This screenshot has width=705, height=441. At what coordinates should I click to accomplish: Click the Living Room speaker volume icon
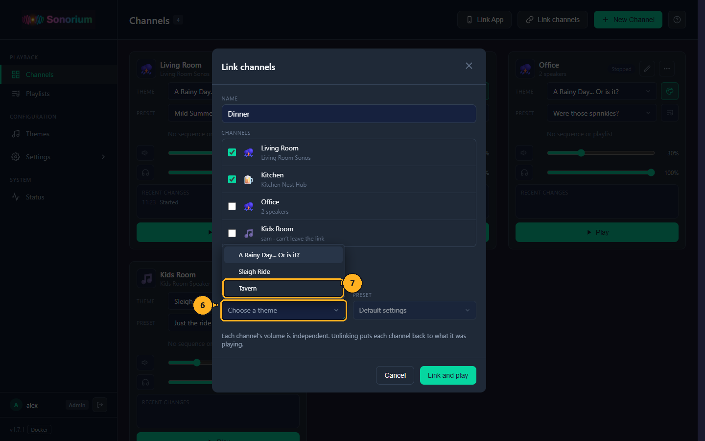point(145,153)
